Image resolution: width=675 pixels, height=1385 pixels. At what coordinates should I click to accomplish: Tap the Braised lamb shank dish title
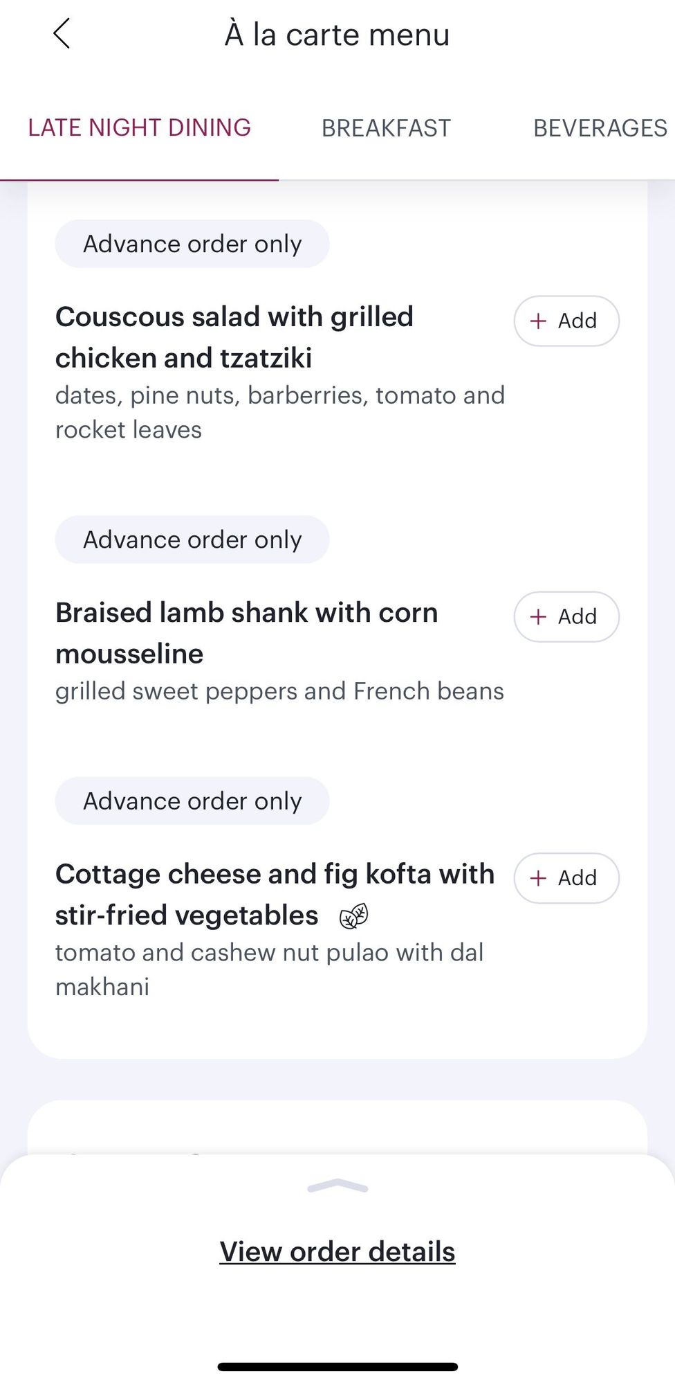pyautogui.click(x=246, y=633)
